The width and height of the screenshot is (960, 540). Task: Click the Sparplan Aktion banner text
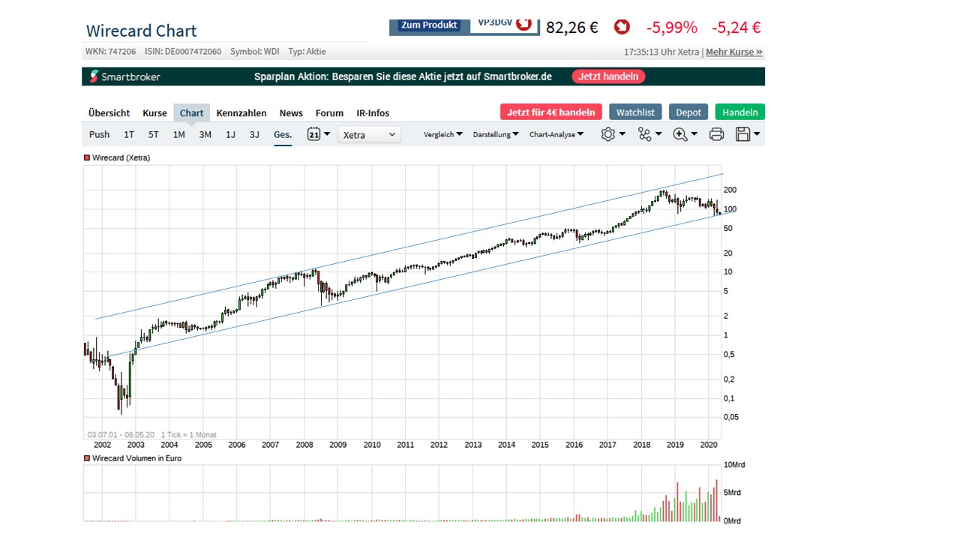[x=403, y=76]
